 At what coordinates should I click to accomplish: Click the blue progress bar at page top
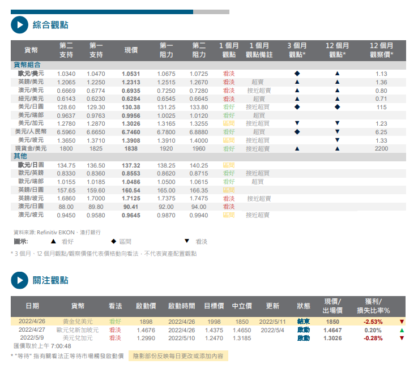tap(102, 11)
